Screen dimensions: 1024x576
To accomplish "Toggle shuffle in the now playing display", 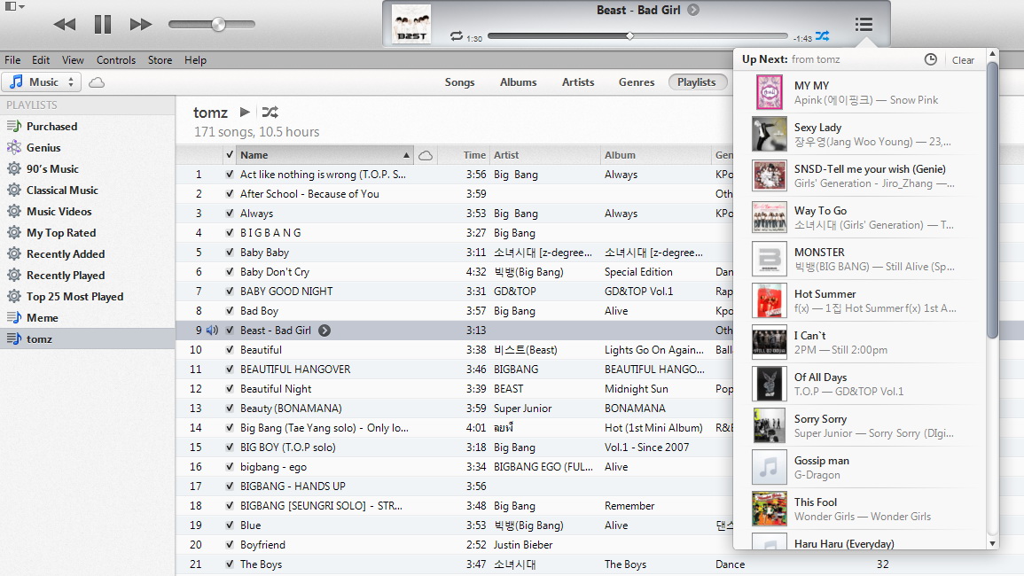I will point(822,35).
